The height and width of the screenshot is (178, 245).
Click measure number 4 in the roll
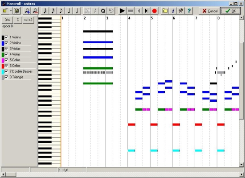129,18
